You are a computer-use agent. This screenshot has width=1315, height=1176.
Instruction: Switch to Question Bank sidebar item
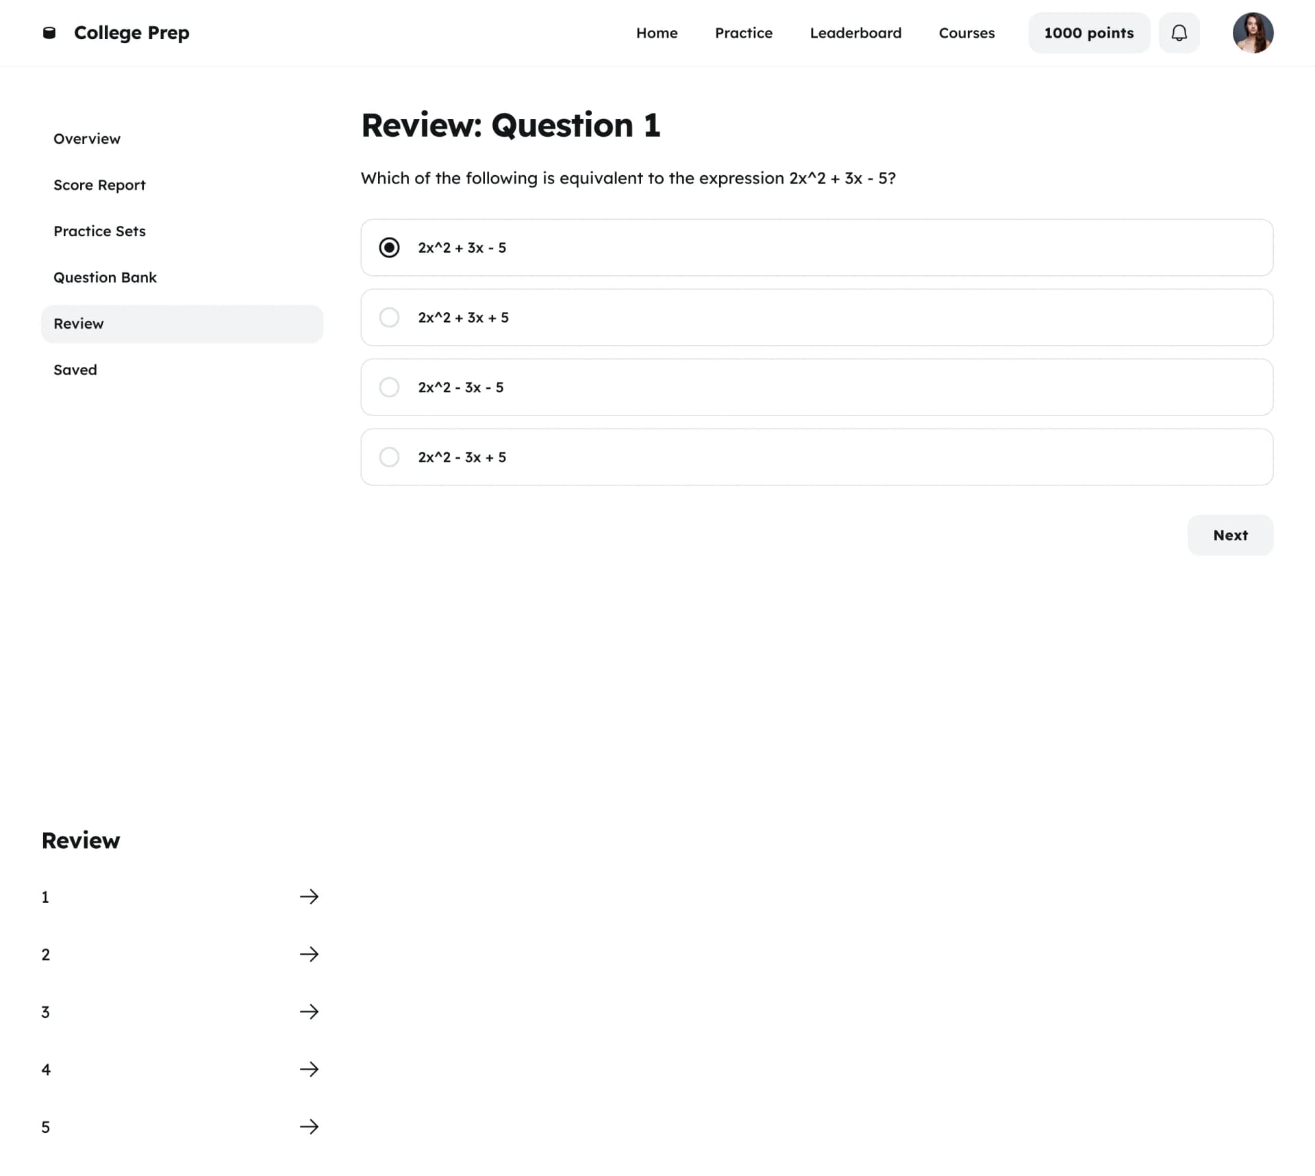tap(105, 277)
